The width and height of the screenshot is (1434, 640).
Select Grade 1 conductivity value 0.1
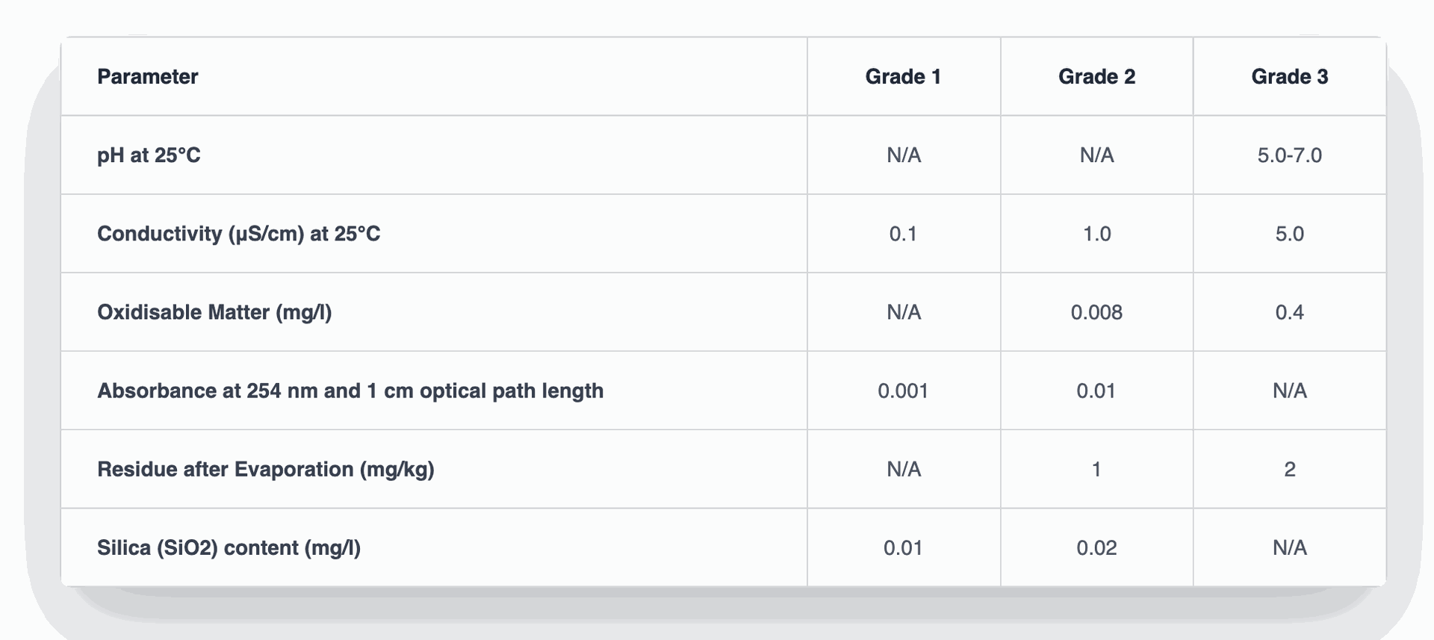coord(903,234)
